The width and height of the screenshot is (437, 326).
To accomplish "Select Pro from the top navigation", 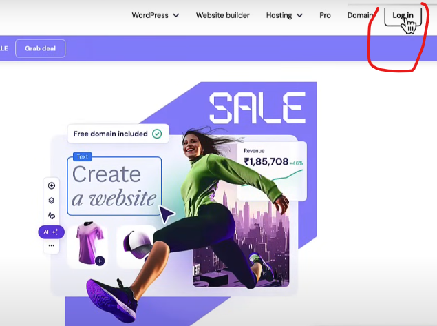I will [325, 15].
